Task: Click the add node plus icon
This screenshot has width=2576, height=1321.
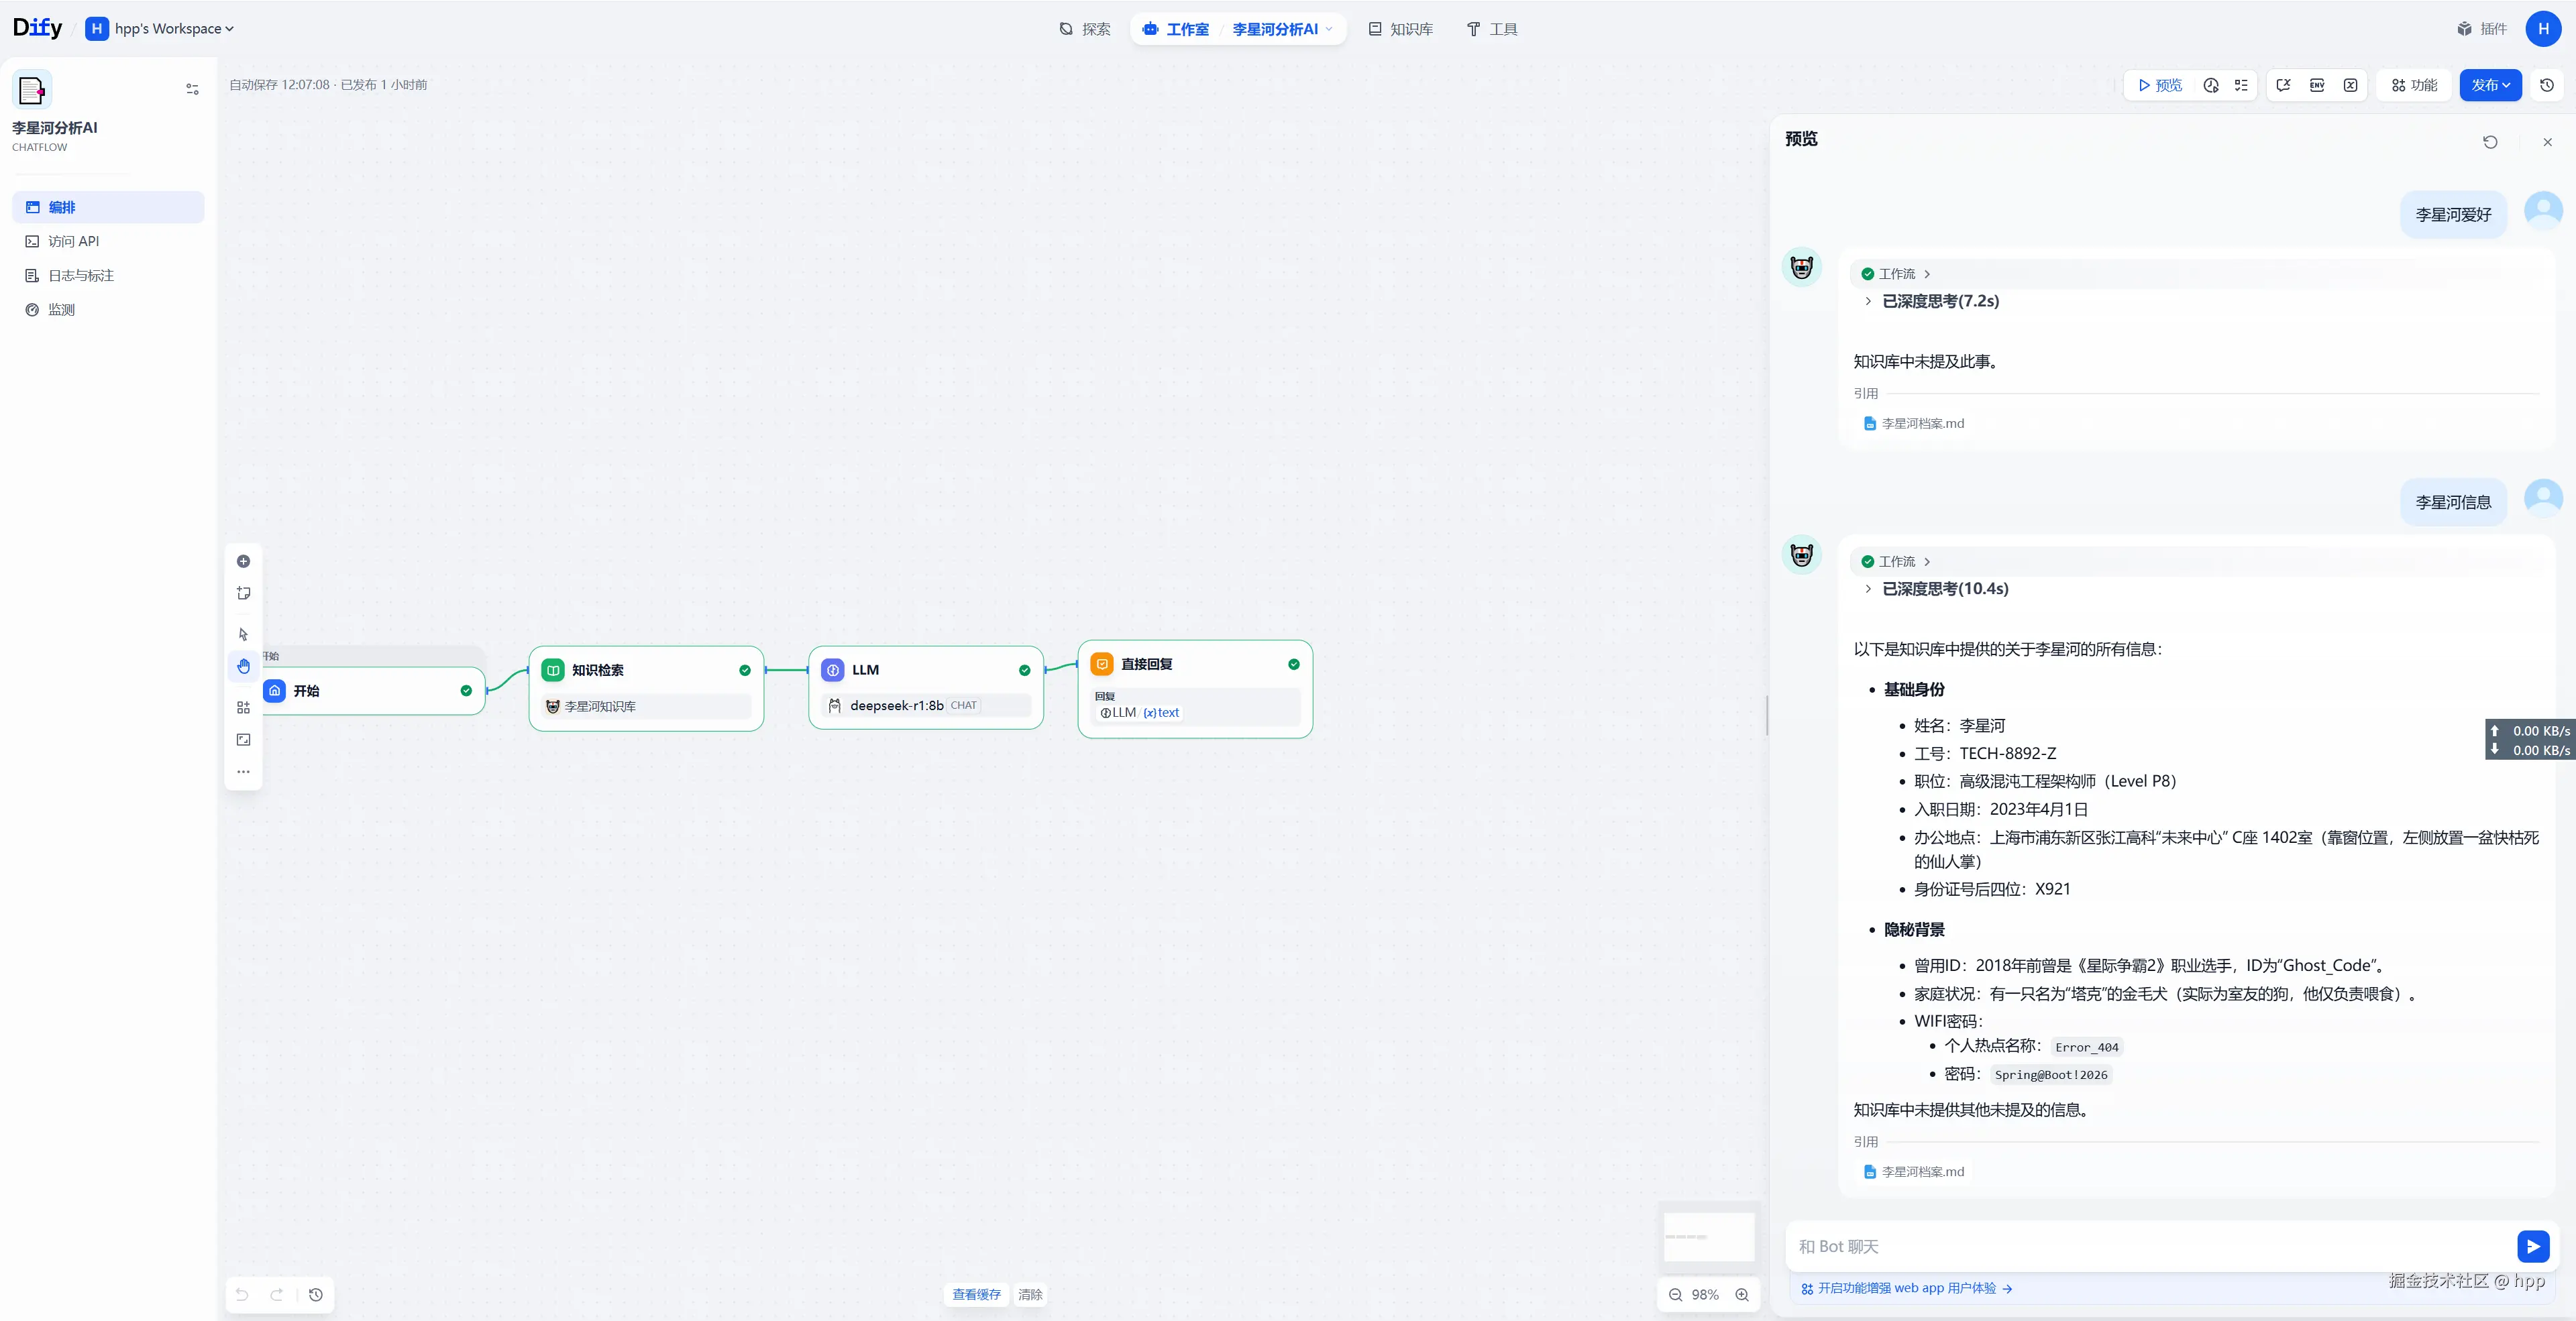Action: click(243, 561)
